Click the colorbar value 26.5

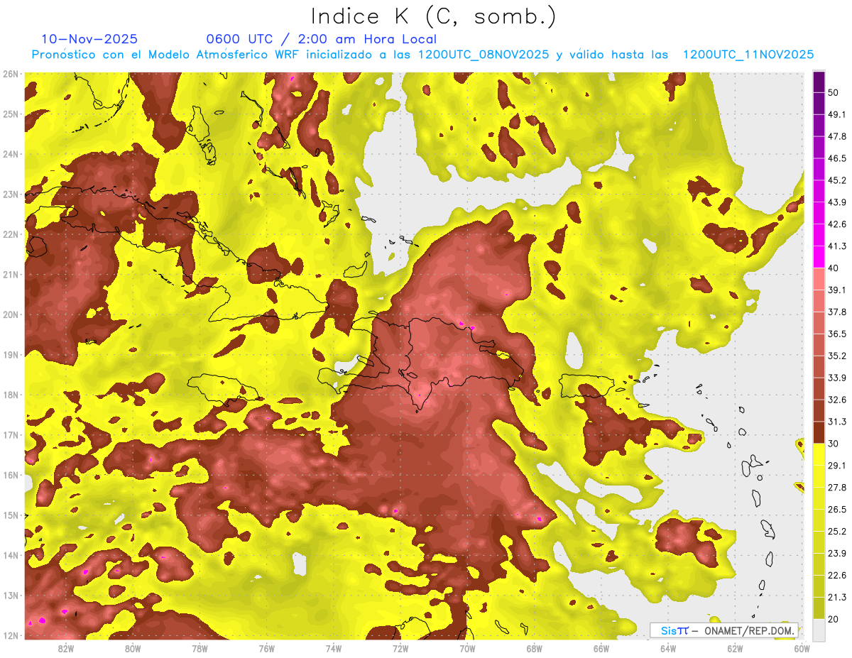836,509
